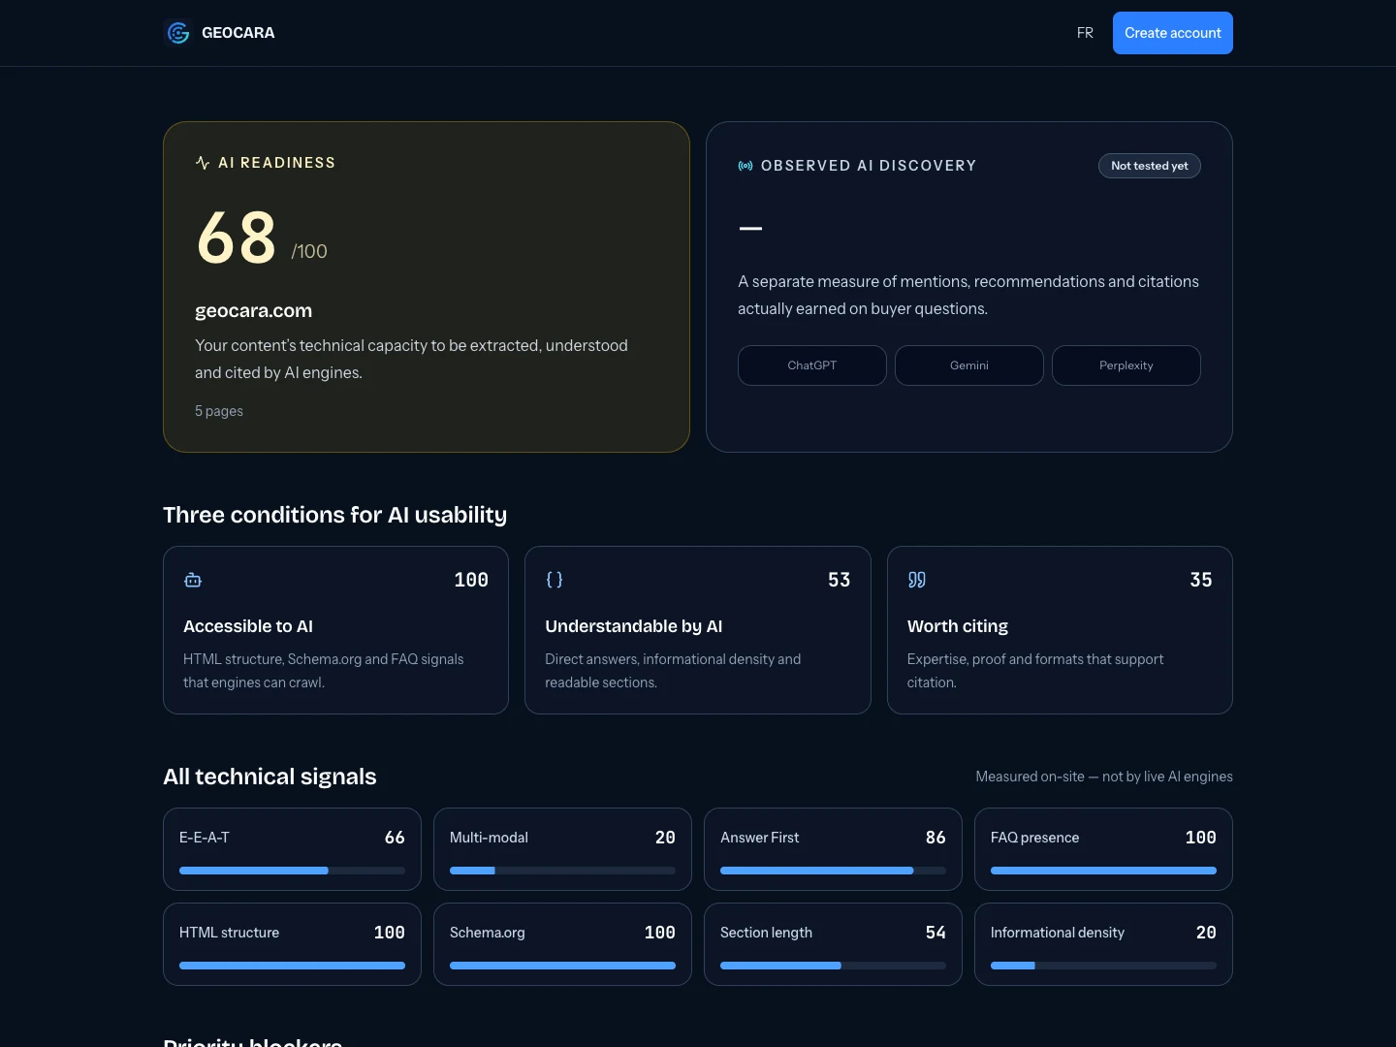This screenshot has height=1047, width=1396.
Task: Click the Schema.org signal label
Action: 488,933
